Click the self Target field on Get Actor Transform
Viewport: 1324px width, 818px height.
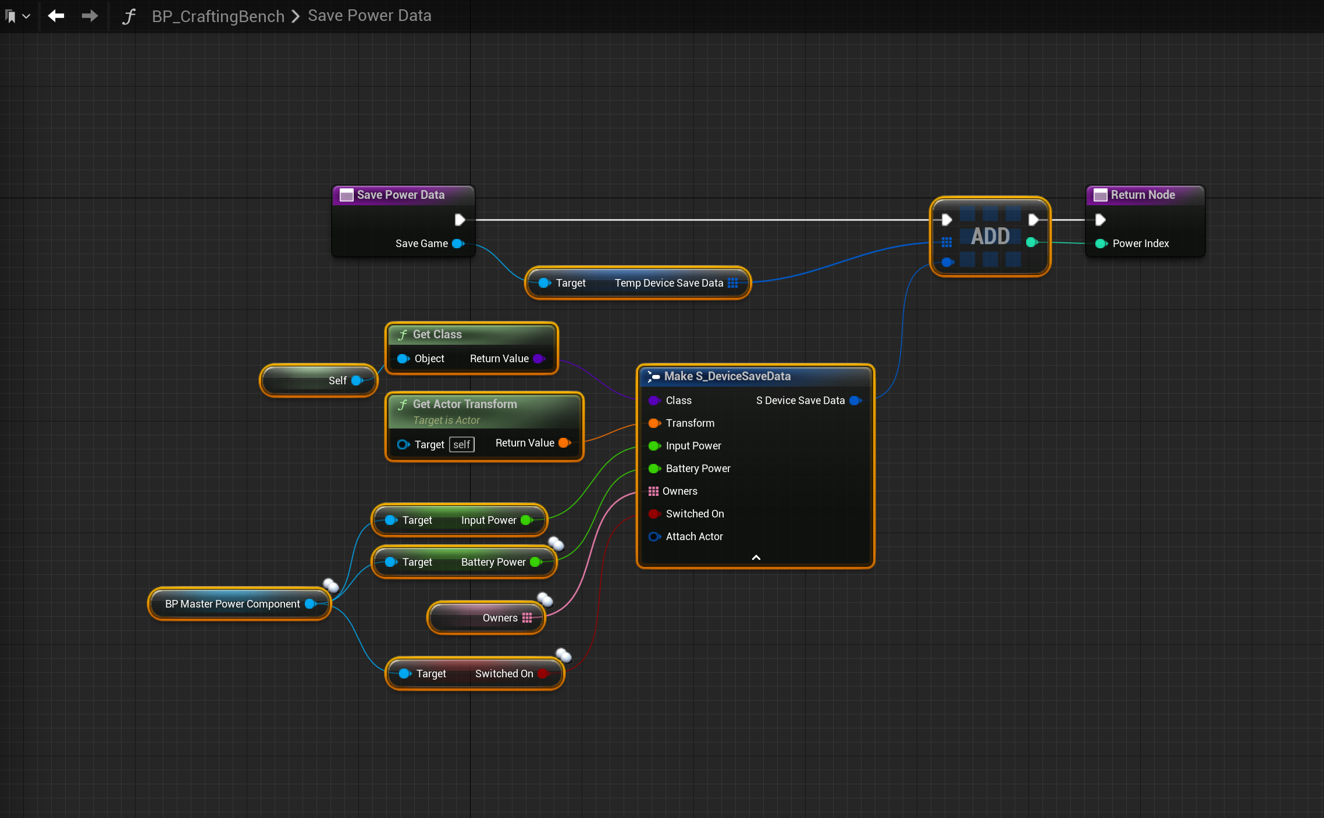(x=461, y=445)
